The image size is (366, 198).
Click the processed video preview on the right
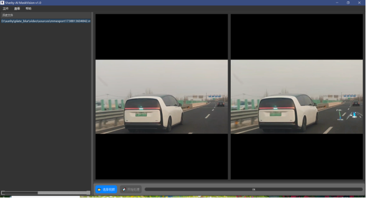point(297,97)
